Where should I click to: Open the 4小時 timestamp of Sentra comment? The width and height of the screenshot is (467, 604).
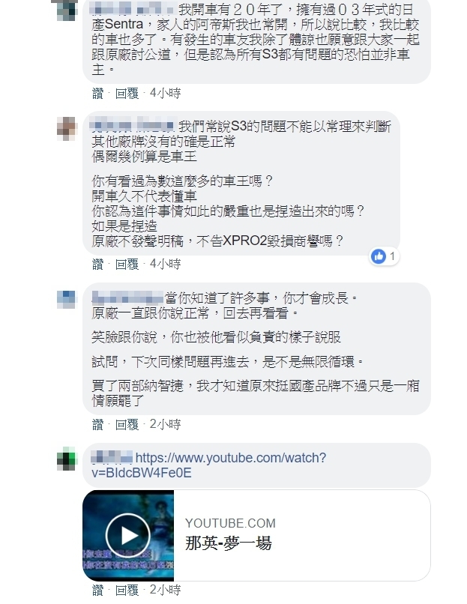(x=165, y=93)
